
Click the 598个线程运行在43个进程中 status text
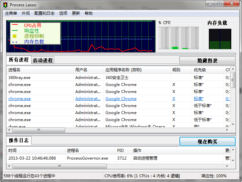coord(29,176)
